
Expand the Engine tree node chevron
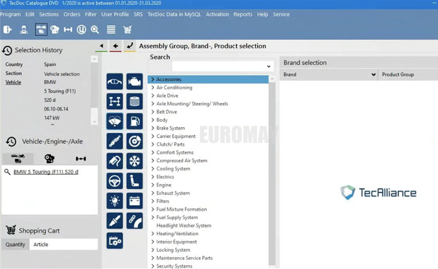pyautogui.click(x=153, y=185)
